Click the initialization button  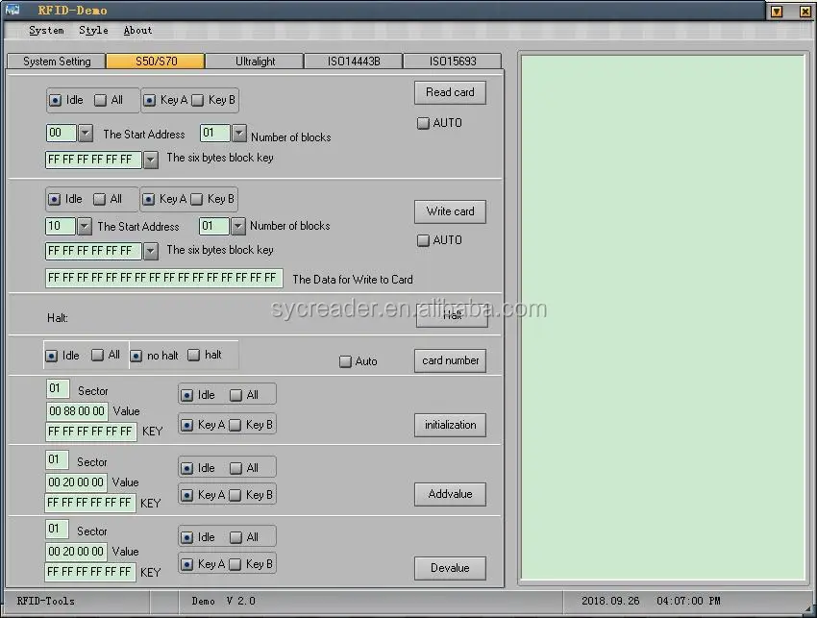(x=450, y=425)
